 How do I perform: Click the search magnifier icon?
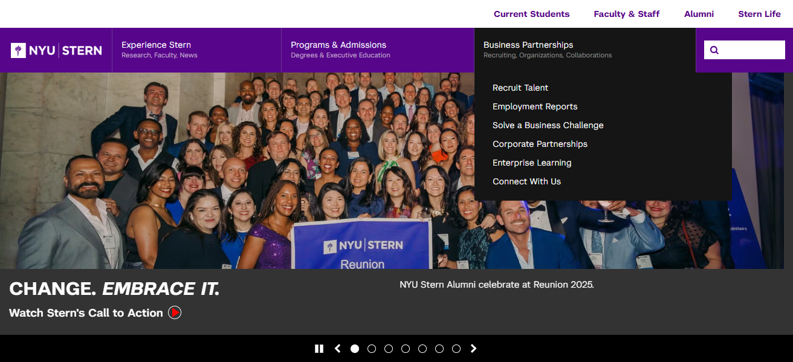714,50
